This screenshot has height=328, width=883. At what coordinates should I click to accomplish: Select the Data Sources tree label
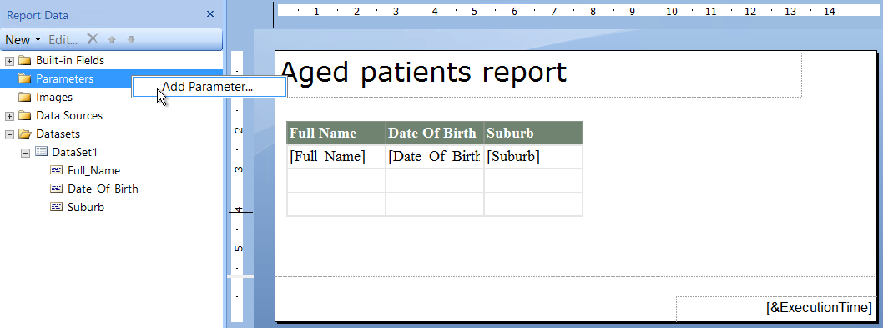[69, 115]
